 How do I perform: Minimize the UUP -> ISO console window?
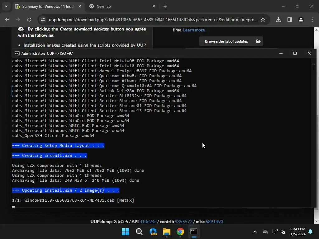(x=281, y=53)
